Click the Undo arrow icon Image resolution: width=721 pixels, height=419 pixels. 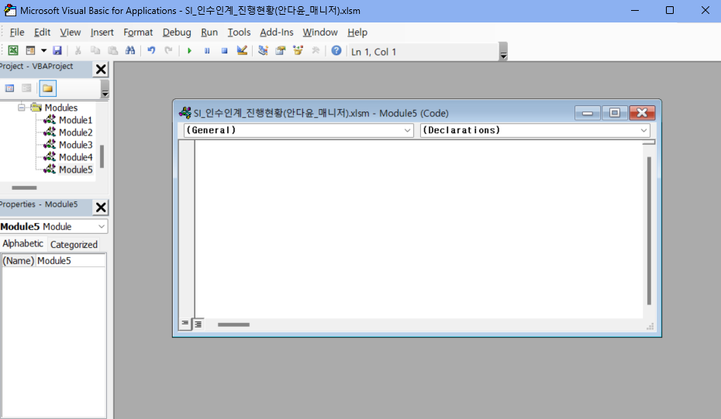[151, 50]
